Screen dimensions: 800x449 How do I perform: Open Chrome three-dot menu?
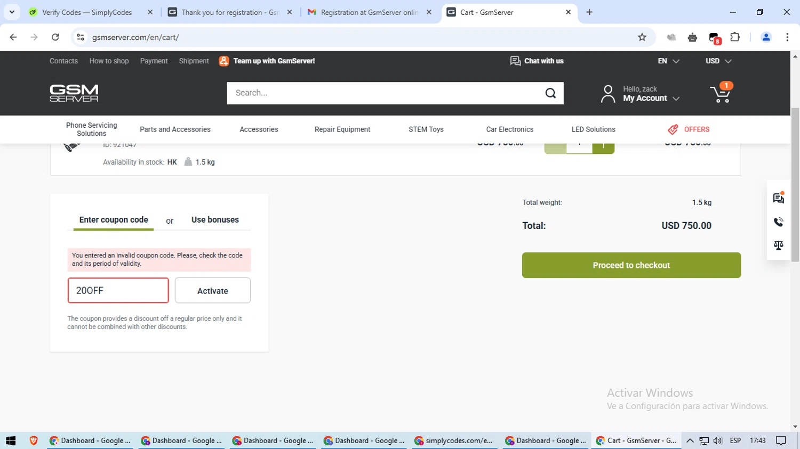(787, 37)
